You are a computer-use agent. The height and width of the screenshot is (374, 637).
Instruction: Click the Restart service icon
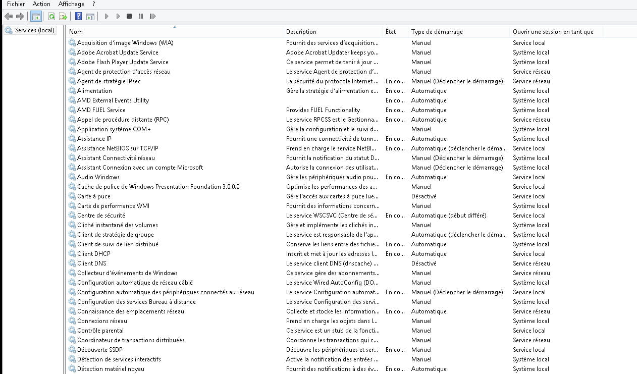pyautogui.click(x=152, y=16)
